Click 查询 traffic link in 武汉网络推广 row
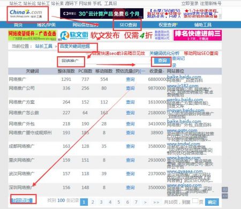 tap(130, 174)
